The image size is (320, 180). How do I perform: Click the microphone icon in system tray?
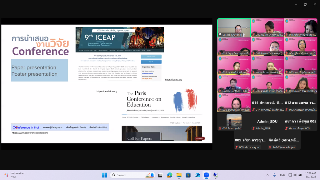coord(274,175)
